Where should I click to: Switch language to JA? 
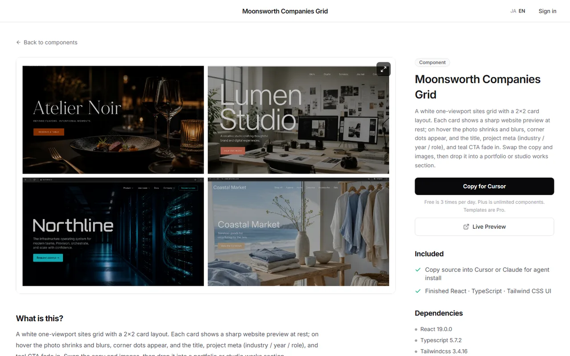click(x=513, y=11)
